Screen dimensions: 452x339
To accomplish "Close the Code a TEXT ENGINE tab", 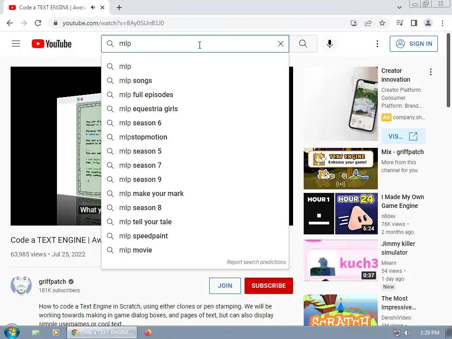I will point(102,8).
